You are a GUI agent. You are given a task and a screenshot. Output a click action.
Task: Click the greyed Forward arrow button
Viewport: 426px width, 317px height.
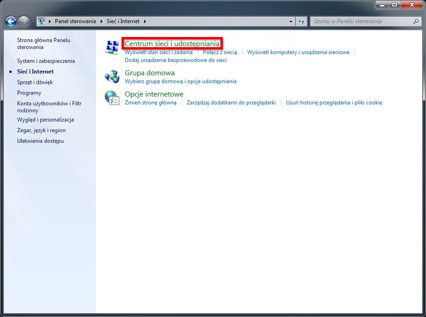(x=24, y=21)
